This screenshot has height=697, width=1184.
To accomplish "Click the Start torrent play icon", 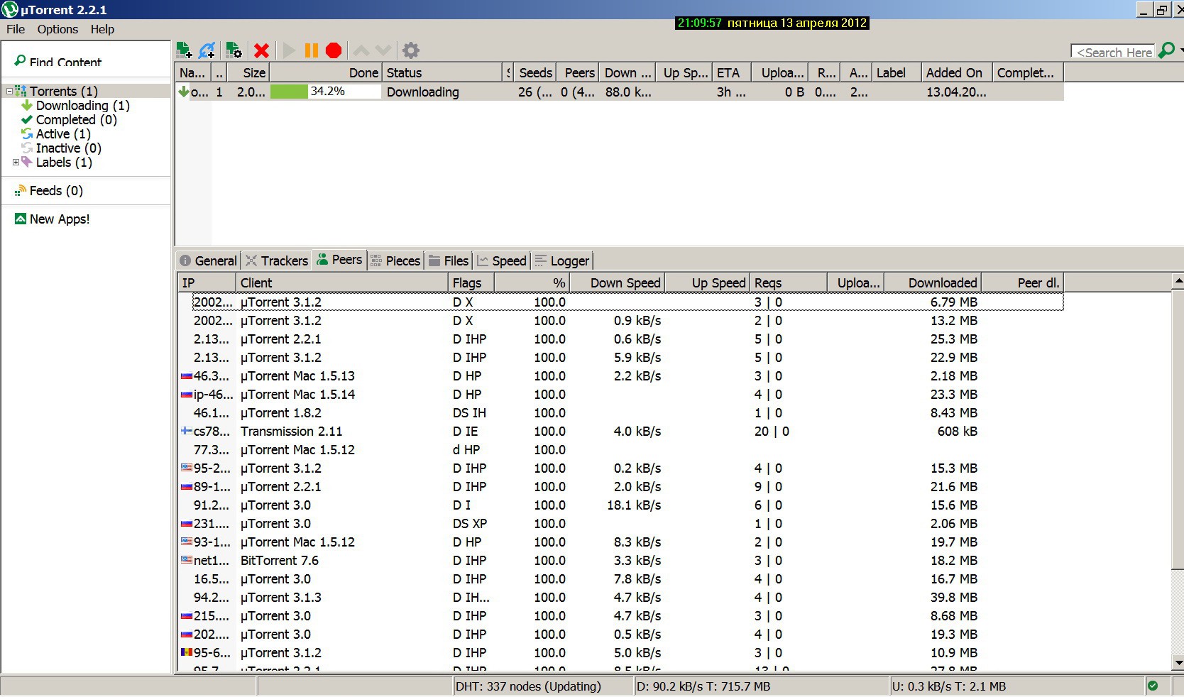I will coord(289,50).
